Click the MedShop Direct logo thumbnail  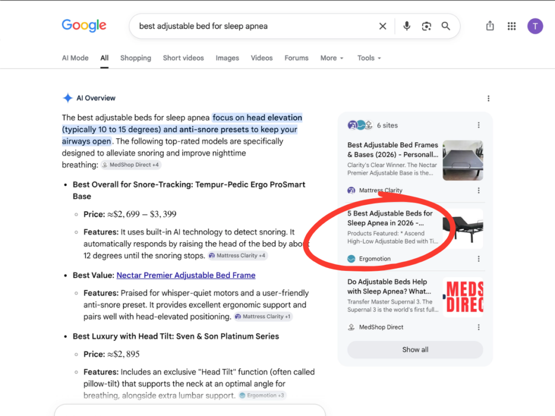[463, 297]
